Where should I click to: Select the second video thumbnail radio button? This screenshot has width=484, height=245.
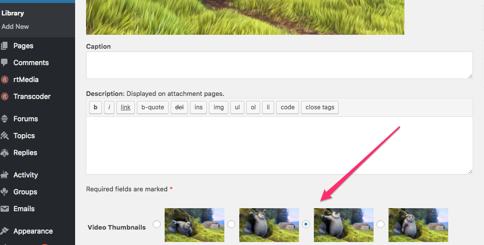(231, 225)
